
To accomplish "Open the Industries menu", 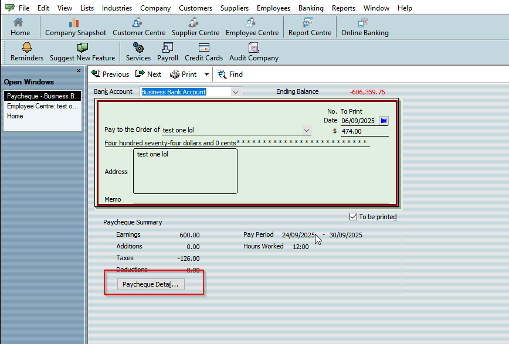I will click(x=117, y=8).
